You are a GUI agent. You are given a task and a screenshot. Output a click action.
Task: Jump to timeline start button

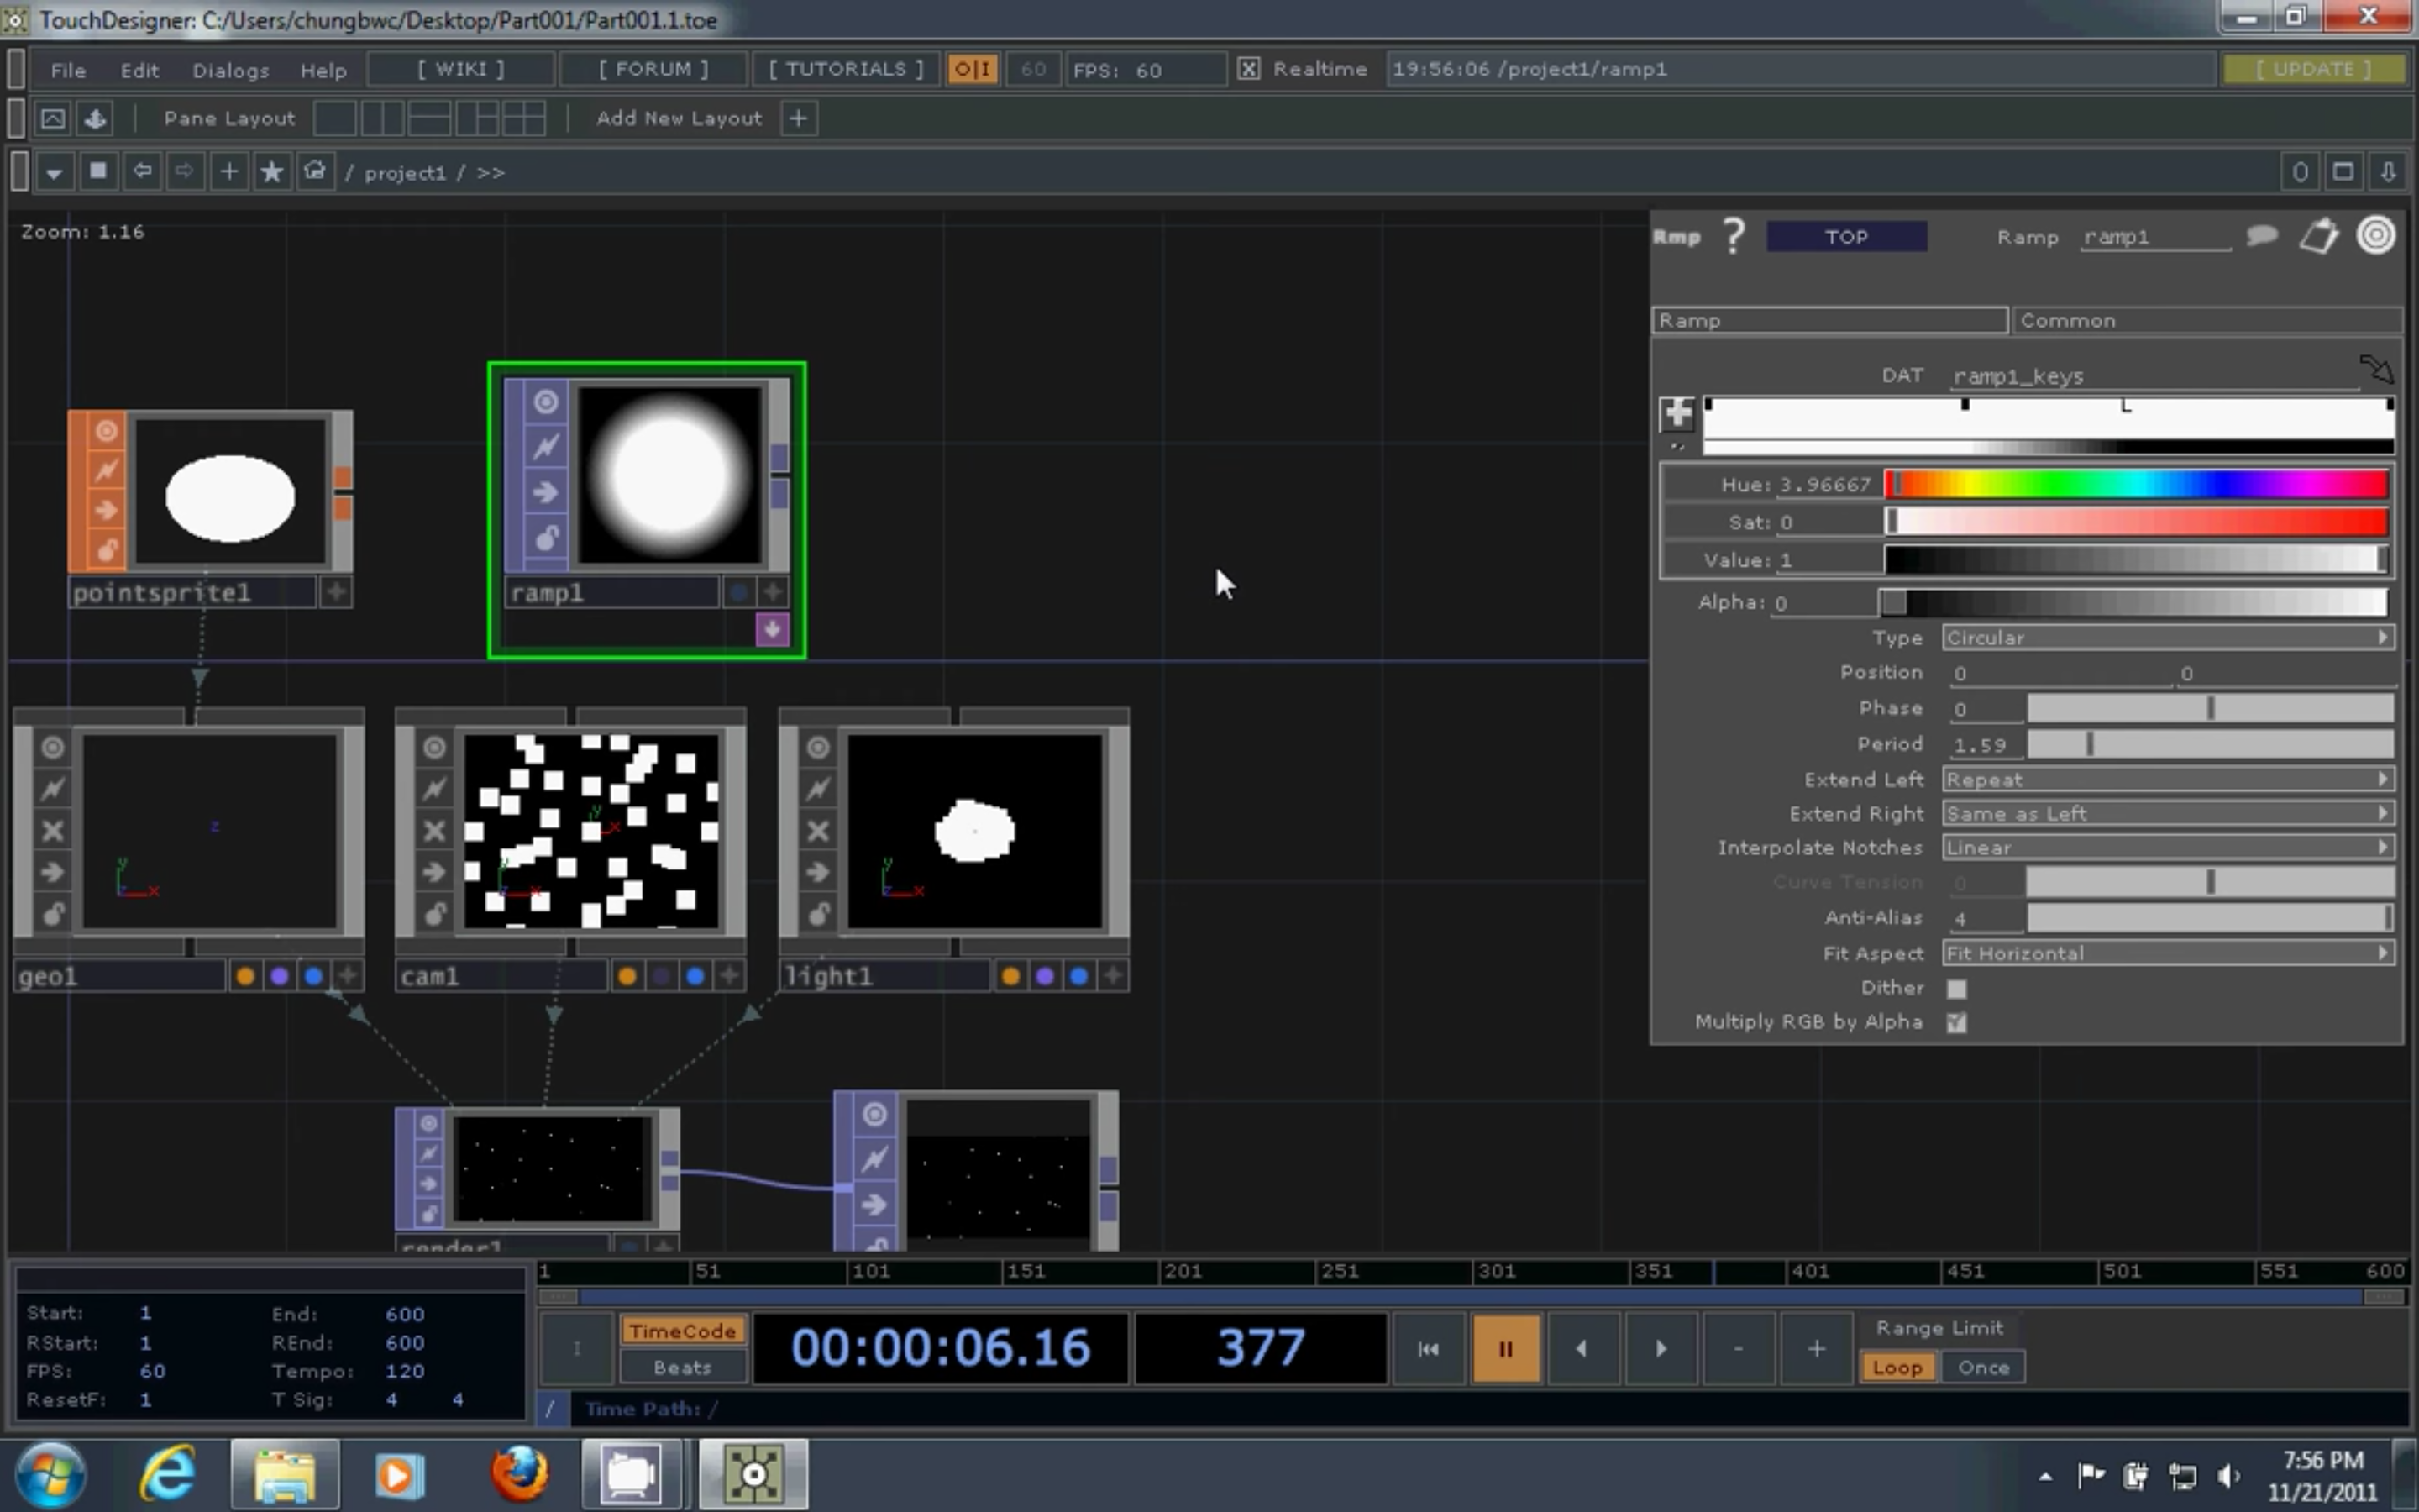[1429, 1348]
